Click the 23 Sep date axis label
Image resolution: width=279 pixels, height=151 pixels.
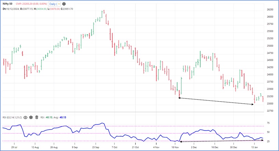click(96, 147)
